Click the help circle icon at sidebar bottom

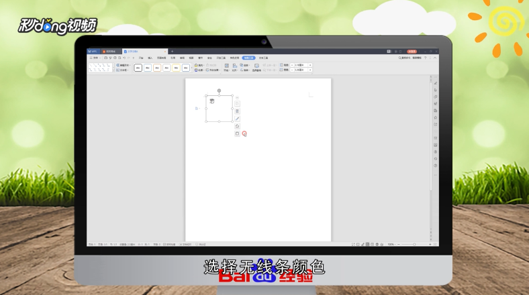pos(436,166)
